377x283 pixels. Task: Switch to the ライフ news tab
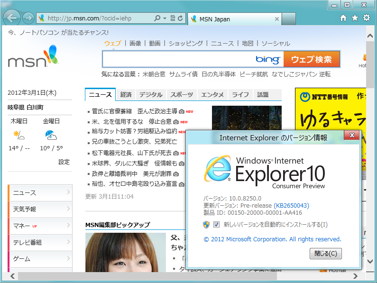tap(240, 94)
